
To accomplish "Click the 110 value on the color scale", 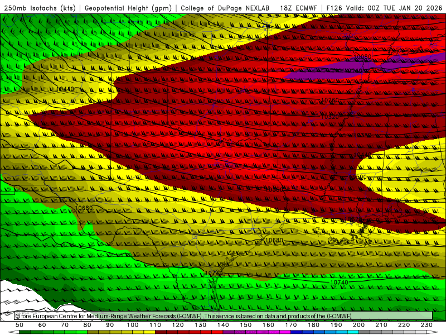I will tap(155, 325).
